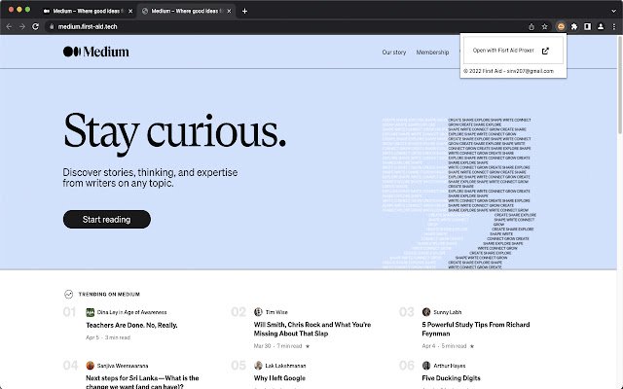Click Age of Awareness publication link
This screenshot has width=623, height=389.
coord(145,312)
